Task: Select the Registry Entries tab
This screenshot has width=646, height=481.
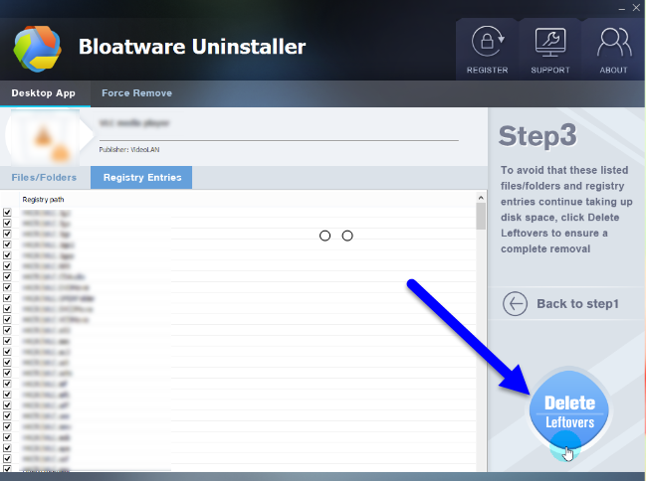Action: 141,177
